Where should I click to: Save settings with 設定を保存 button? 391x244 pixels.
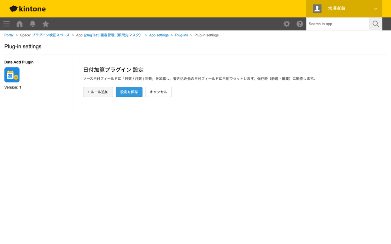[x=129, y=92]
